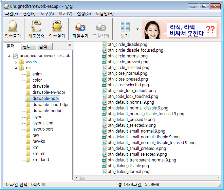Screen dimensions: 224x190
Task: Click the horizontal scrollbar left arrow
Action: [77, 177]
